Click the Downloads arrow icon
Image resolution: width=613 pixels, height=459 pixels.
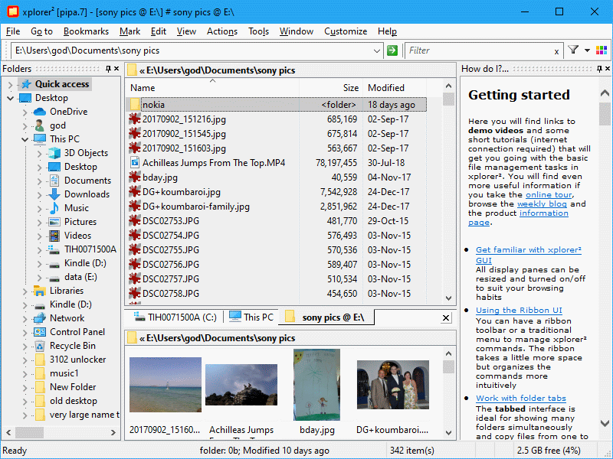[54, 194]
